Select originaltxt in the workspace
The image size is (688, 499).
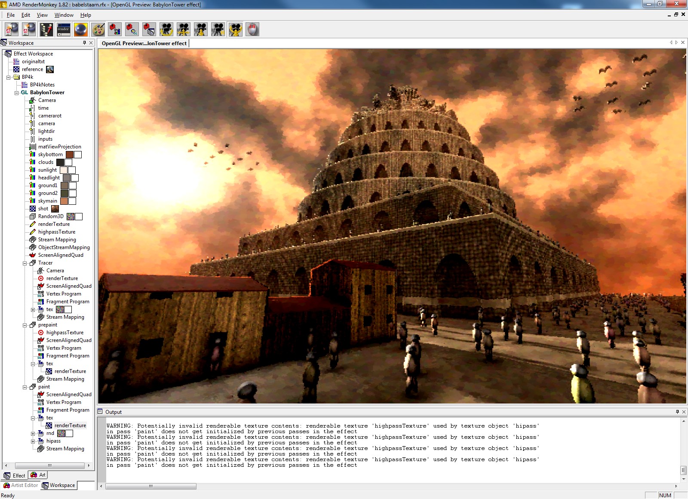pos(33,62)
